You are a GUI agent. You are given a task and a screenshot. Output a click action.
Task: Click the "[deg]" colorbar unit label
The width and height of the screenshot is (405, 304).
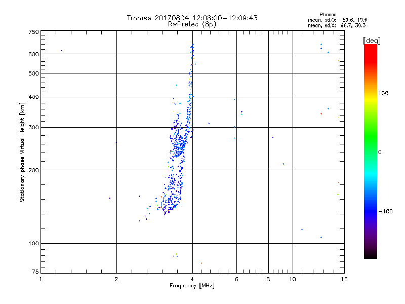(x=372, y=41)
